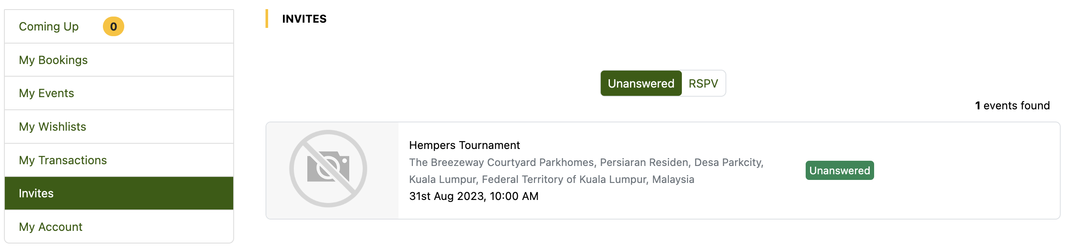
Task: Open Coming Up in sidebar
Action: coord(49,27)
